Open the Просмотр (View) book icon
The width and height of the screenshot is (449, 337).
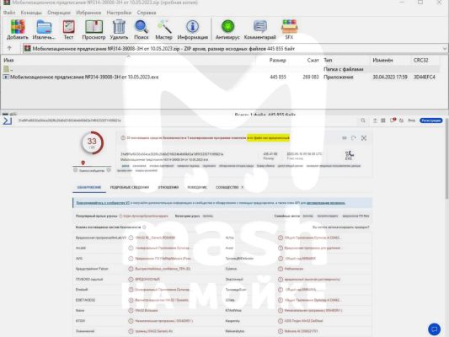click(x=94, y=29)
